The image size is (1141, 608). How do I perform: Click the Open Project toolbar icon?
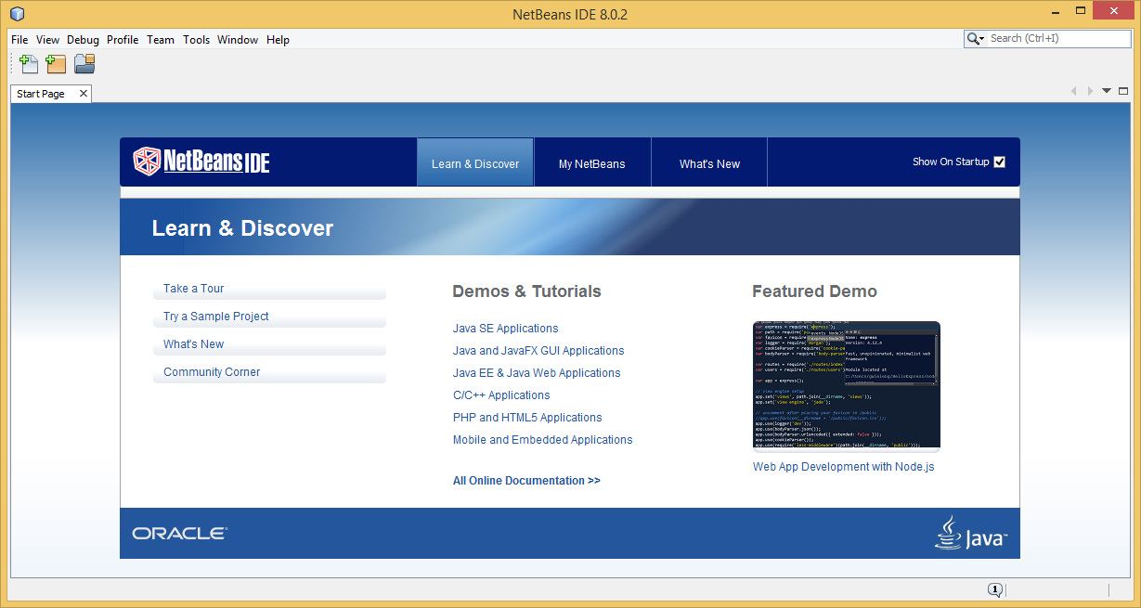click(84, 64)
